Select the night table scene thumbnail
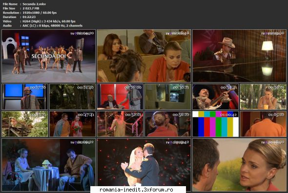 (x=49, y=165)
